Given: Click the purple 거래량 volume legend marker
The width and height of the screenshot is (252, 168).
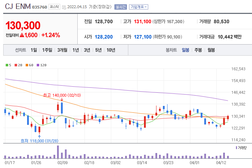Looking at the screenshot, I should 236,148.
